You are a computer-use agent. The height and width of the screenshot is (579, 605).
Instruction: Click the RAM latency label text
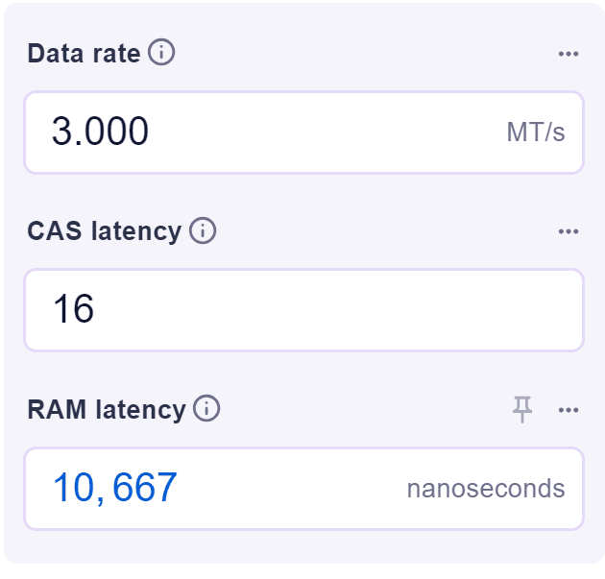click(x=107, y=410)
